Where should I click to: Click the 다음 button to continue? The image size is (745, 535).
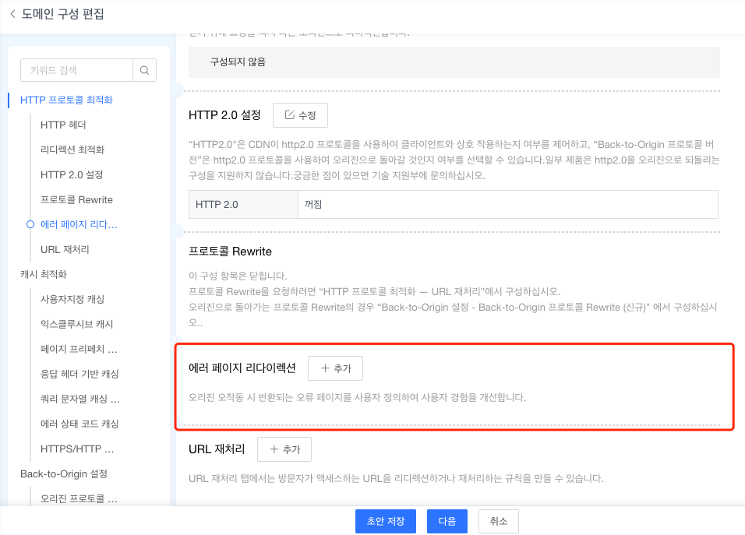click(447, 522)
